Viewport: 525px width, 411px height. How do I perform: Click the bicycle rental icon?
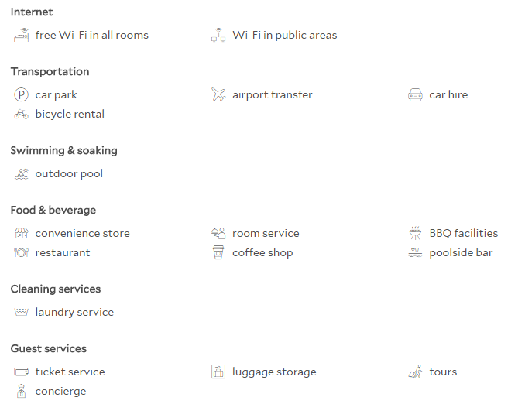22,114
